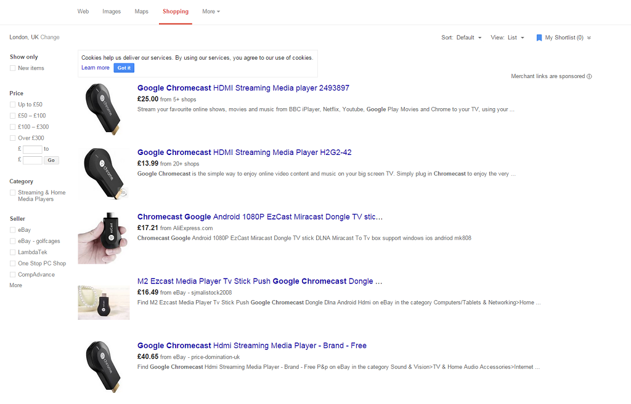The width and height of the screenshot is (631, 404).
Task: Check Streaming & Home Media Players category
Action: click(12, 192)
